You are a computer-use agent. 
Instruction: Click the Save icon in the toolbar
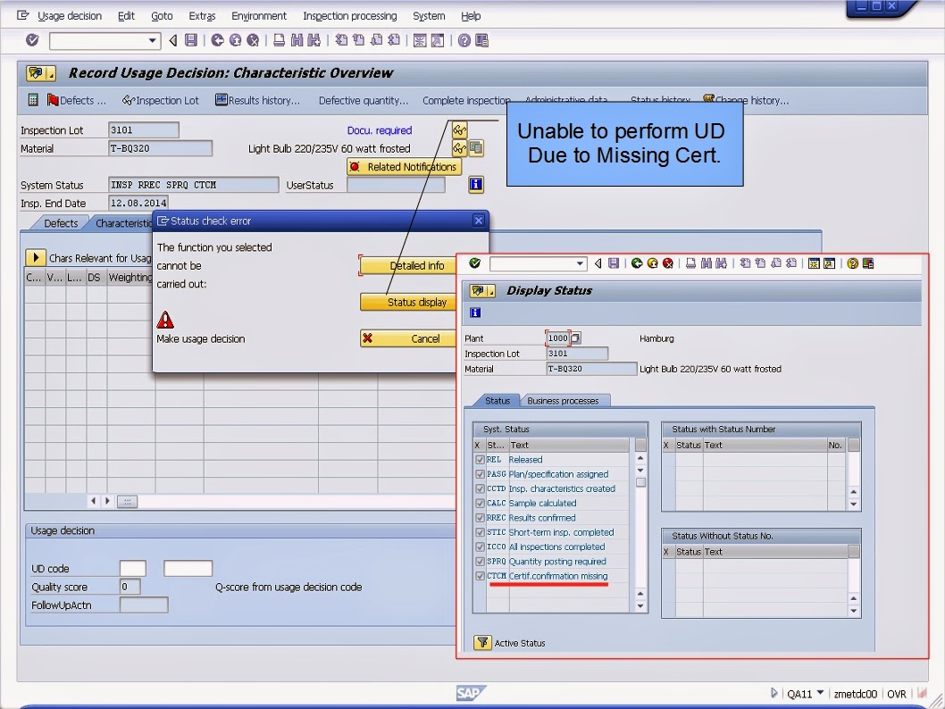pyautogui.click(x=190, y=40)
